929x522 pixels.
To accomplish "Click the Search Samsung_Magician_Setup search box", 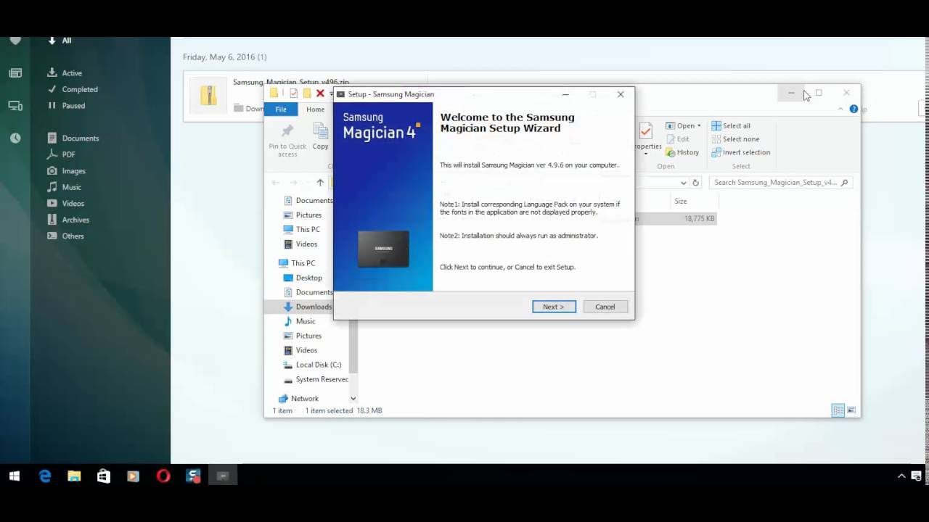I will (780, 183).
